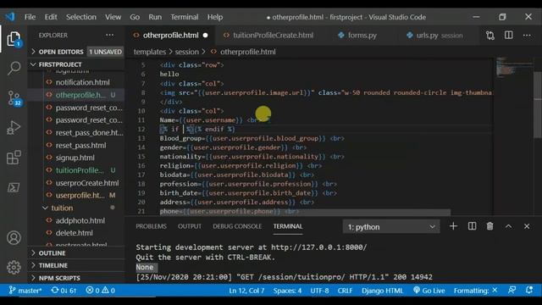Switch to Debug Console tab
Viewport: 542px width, 305px height.
coord(237,226)
